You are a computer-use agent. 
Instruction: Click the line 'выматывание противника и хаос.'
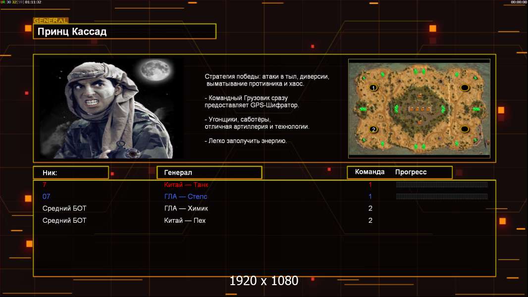click(x=255, y=84)
